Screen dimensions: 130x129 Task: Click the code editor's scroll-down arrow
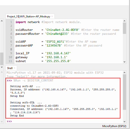(x=124, y=62)
